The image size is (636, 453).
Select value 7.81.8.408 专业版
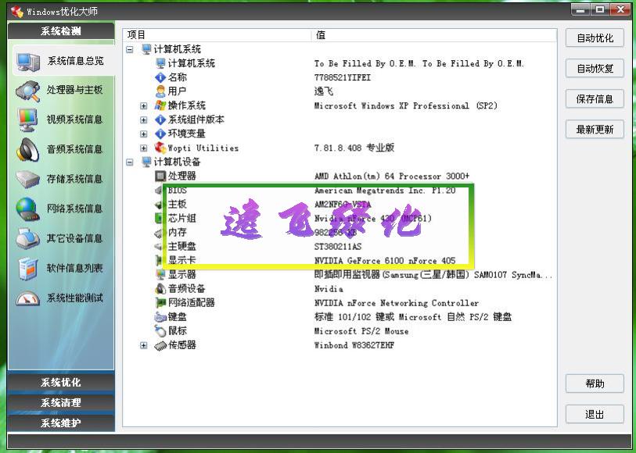point(354,148)
